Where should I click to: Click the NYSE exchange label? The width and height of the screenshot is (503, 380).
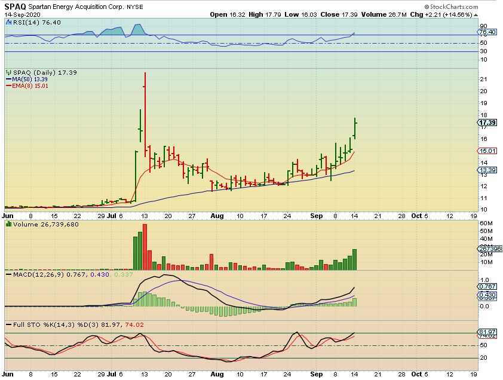click(135, 7)
